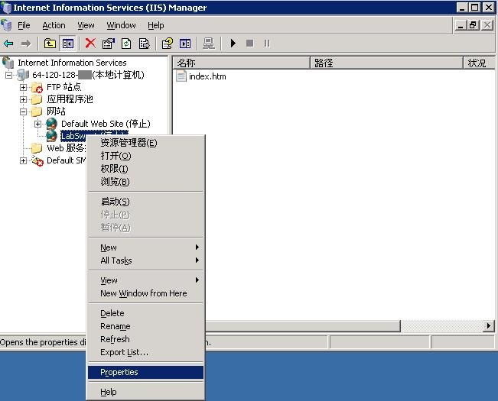Screen dimensions: 498x401
Task: Click the Forward arrow toolbar icon
Action: coord(26,44)
